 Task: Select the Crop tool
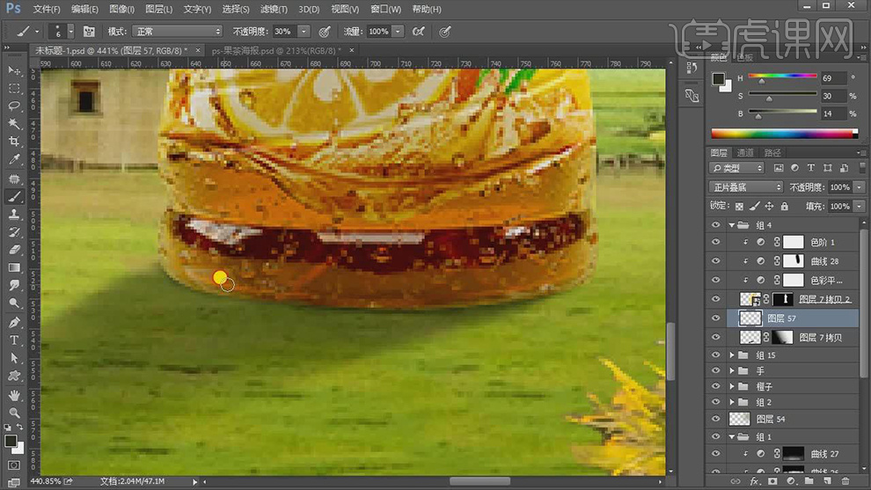point(14,141)
